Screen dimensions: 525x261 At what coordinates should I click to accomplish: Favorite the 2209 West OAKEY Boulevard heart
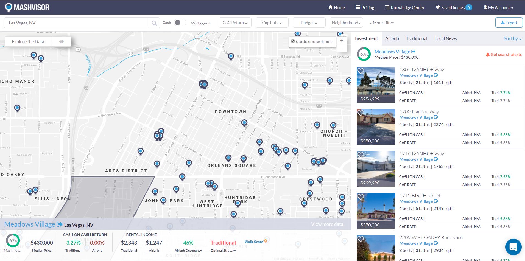pos(361,239)
